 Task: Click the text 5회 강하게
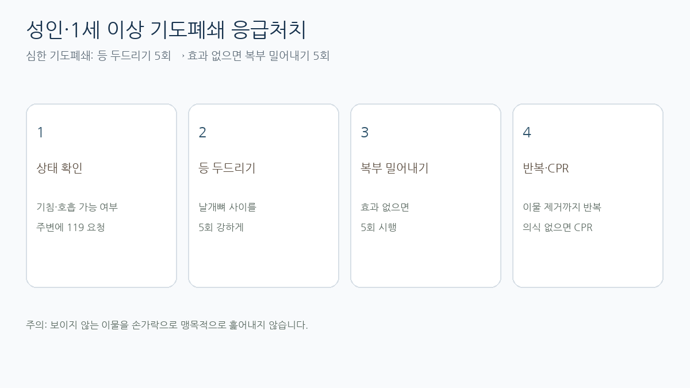pyautogui.click(x=221, y=227)
